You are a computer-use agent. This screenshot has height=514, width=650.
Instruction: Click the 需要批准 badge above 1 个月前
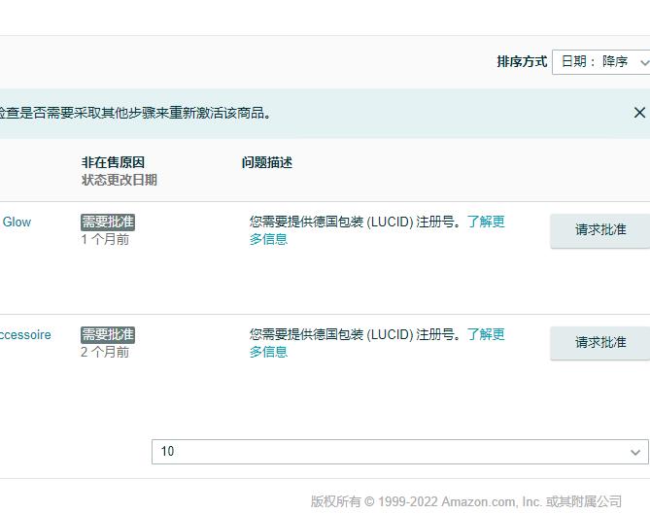tap(108, 223)
